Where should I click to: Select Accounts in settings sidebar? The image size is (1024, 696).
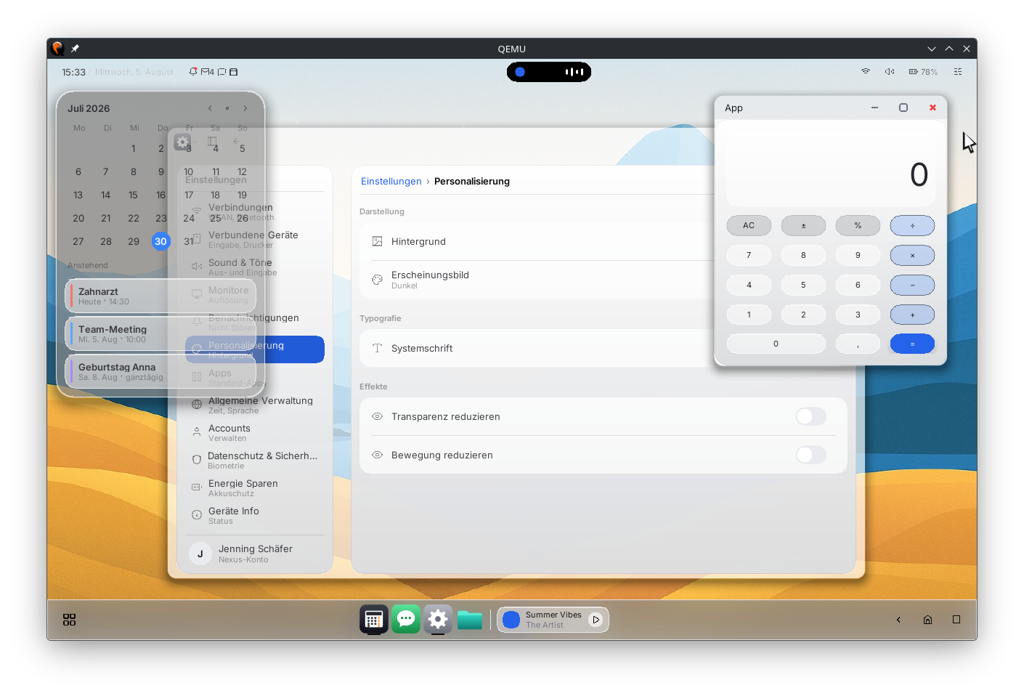point(255,432)
